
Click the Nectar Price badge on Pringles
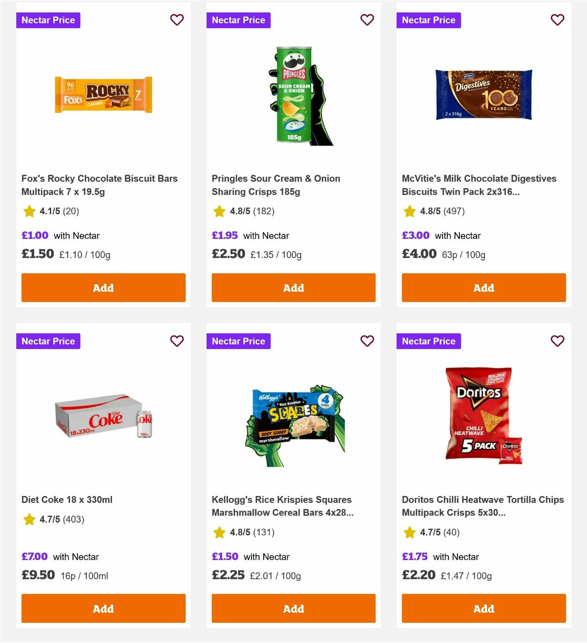point(238,20)
